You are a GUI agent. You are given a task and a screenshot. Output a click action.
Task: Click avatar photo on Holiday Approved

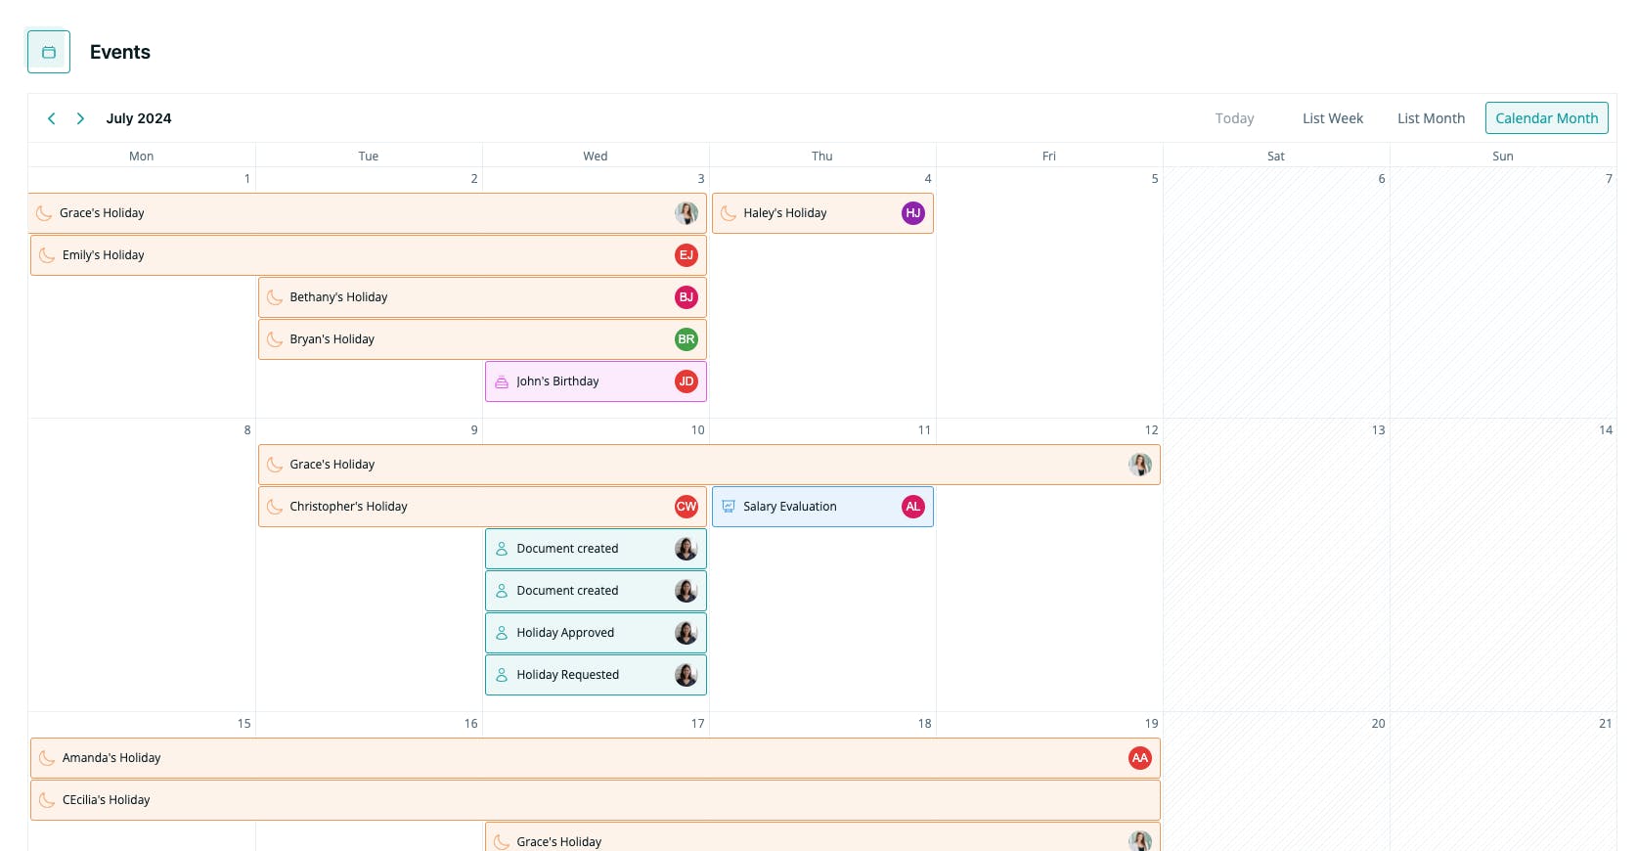pyautogui.click(x=686, y=633)
